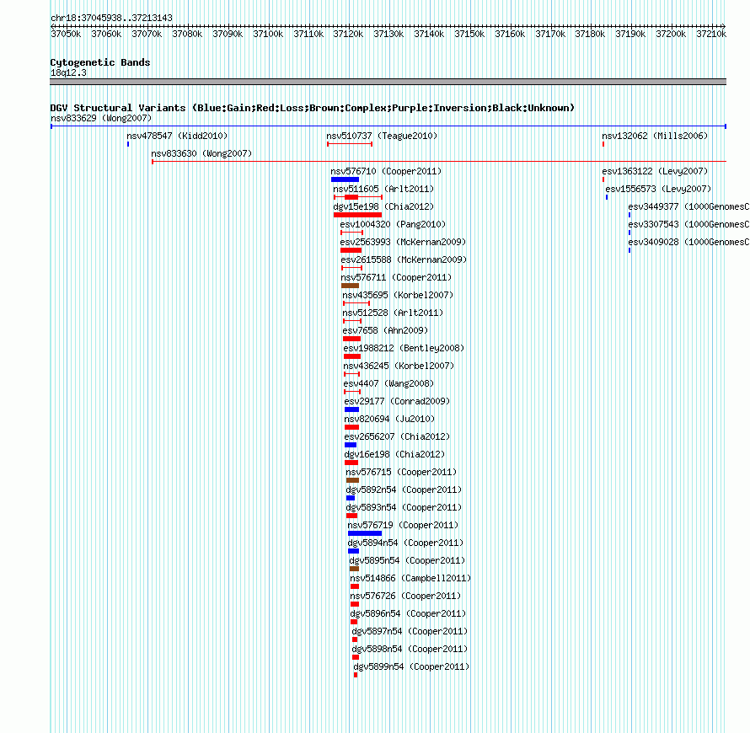Image resolution: width=750 pixels, height=733 pixels.
Task: Click the blue gain bar under nsv576719
Action: [x=365, y=533]
